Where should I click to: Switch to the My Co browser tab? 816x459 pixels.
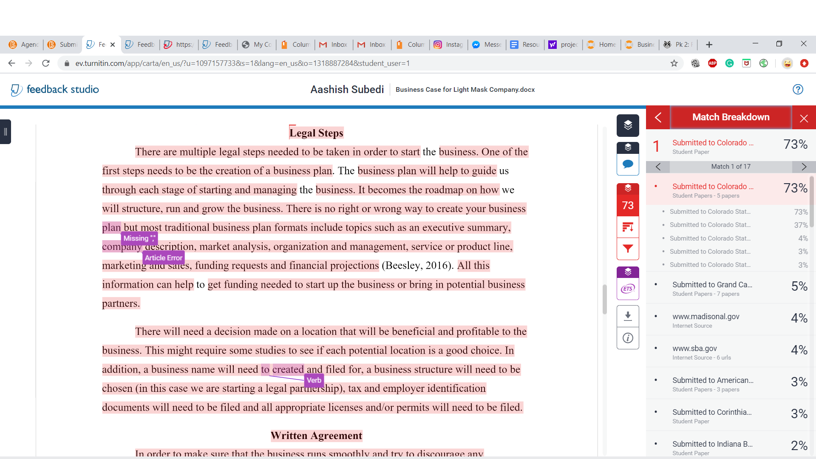pyautogui.click(x=257, y=45)
